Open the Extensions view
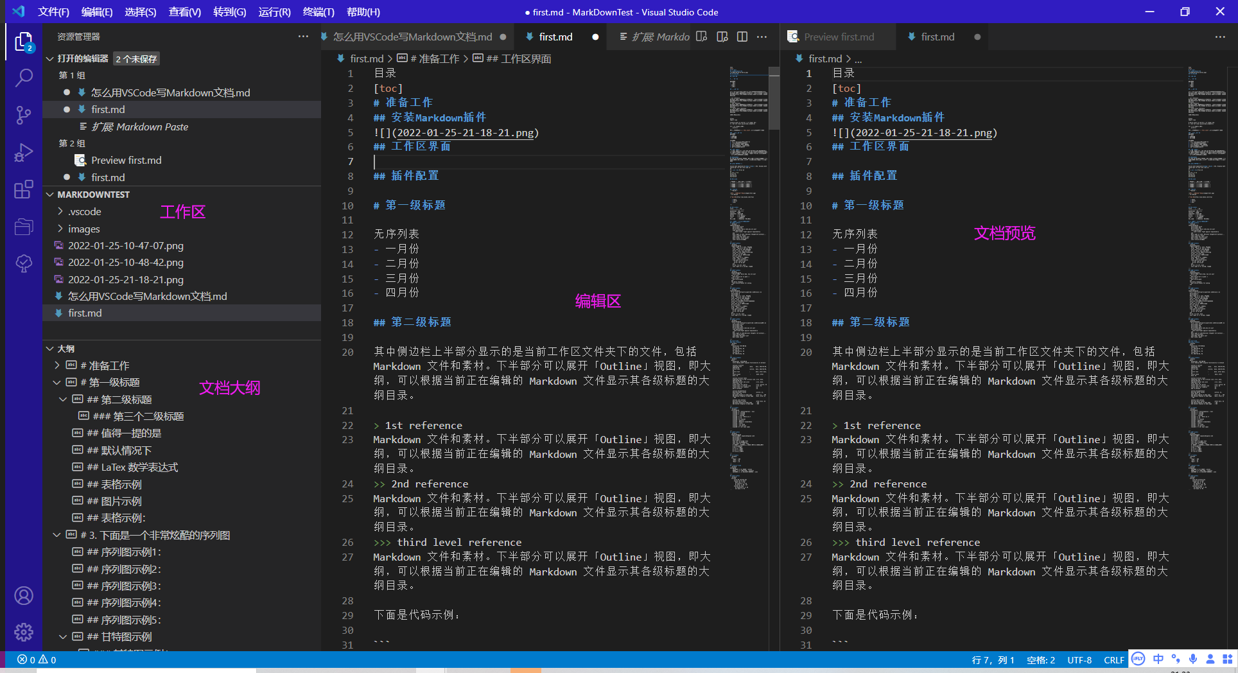Screen dimensions: 1238x673 (24, 189)
